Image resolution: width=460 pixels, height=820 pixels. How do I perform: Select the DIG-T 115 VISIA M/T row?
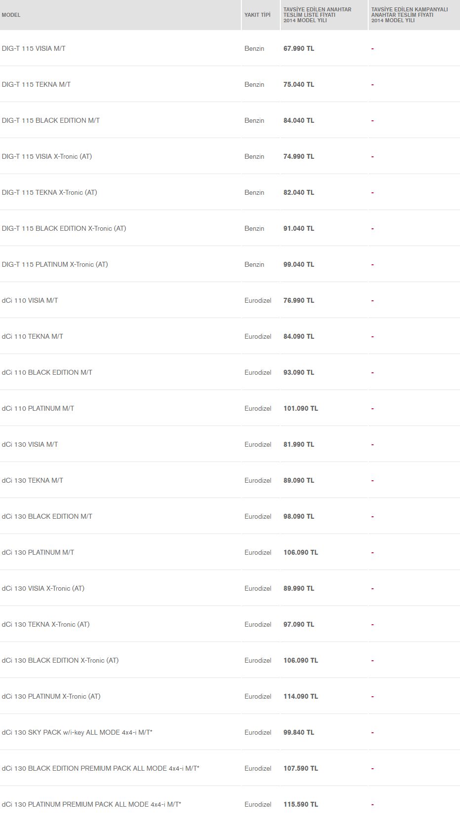[230, 48]
